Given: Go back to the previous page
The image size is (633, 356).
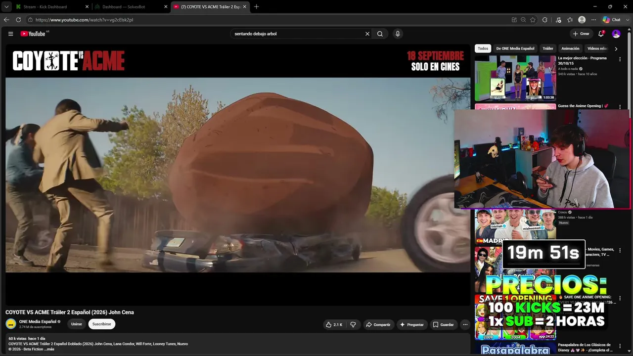Looking at the screenshot, I should pos(6,20).
